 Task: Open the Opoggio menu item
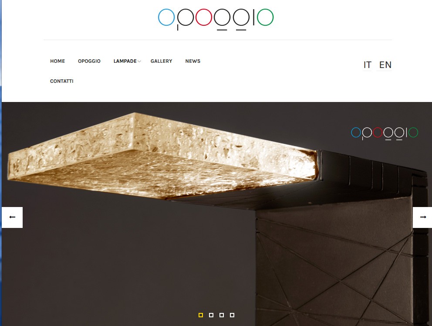89,61
